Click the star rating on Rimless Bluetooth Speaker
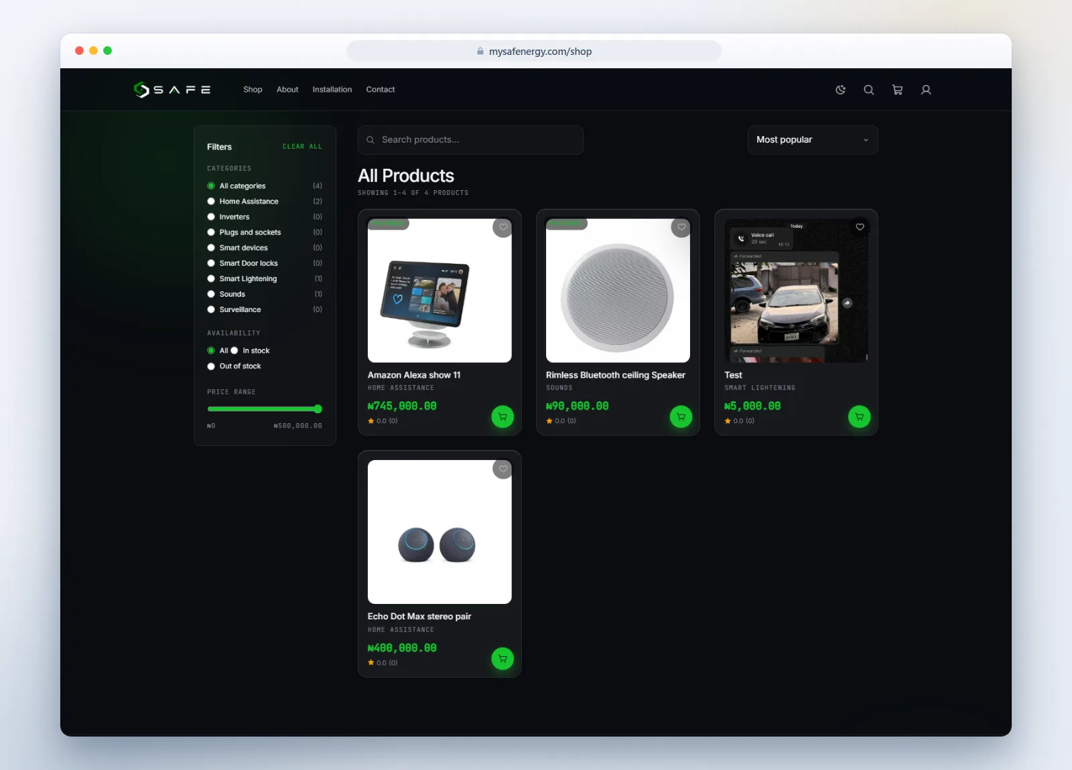The width and height of the screenshot is (1072, 770). [x=561, y=421]
